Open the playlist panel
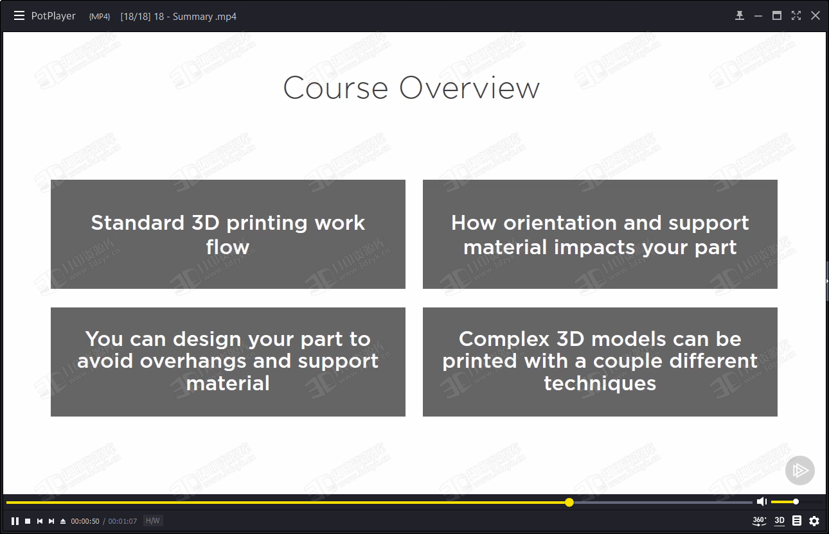Image resolution: width=829 pixels, height=534 pixels. 797,521
